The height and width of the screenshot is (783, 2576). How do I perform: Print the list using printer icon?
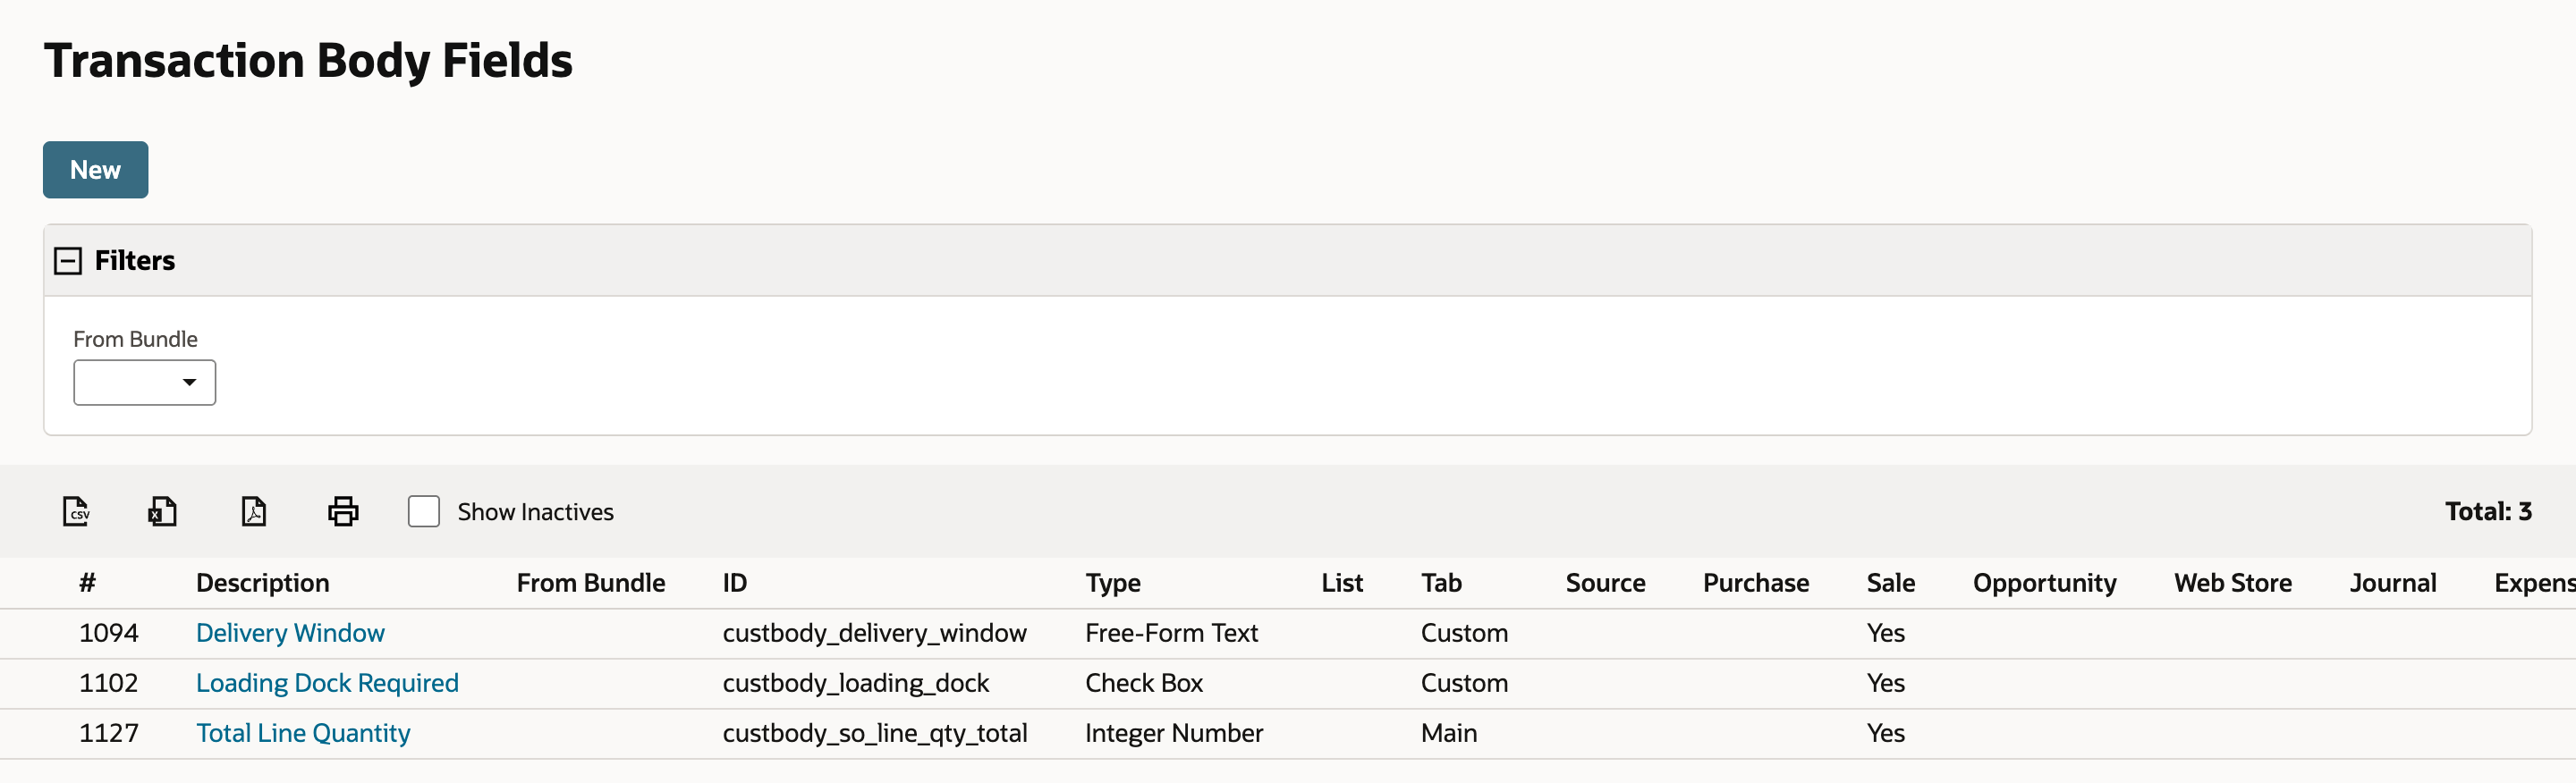point(343,511)
